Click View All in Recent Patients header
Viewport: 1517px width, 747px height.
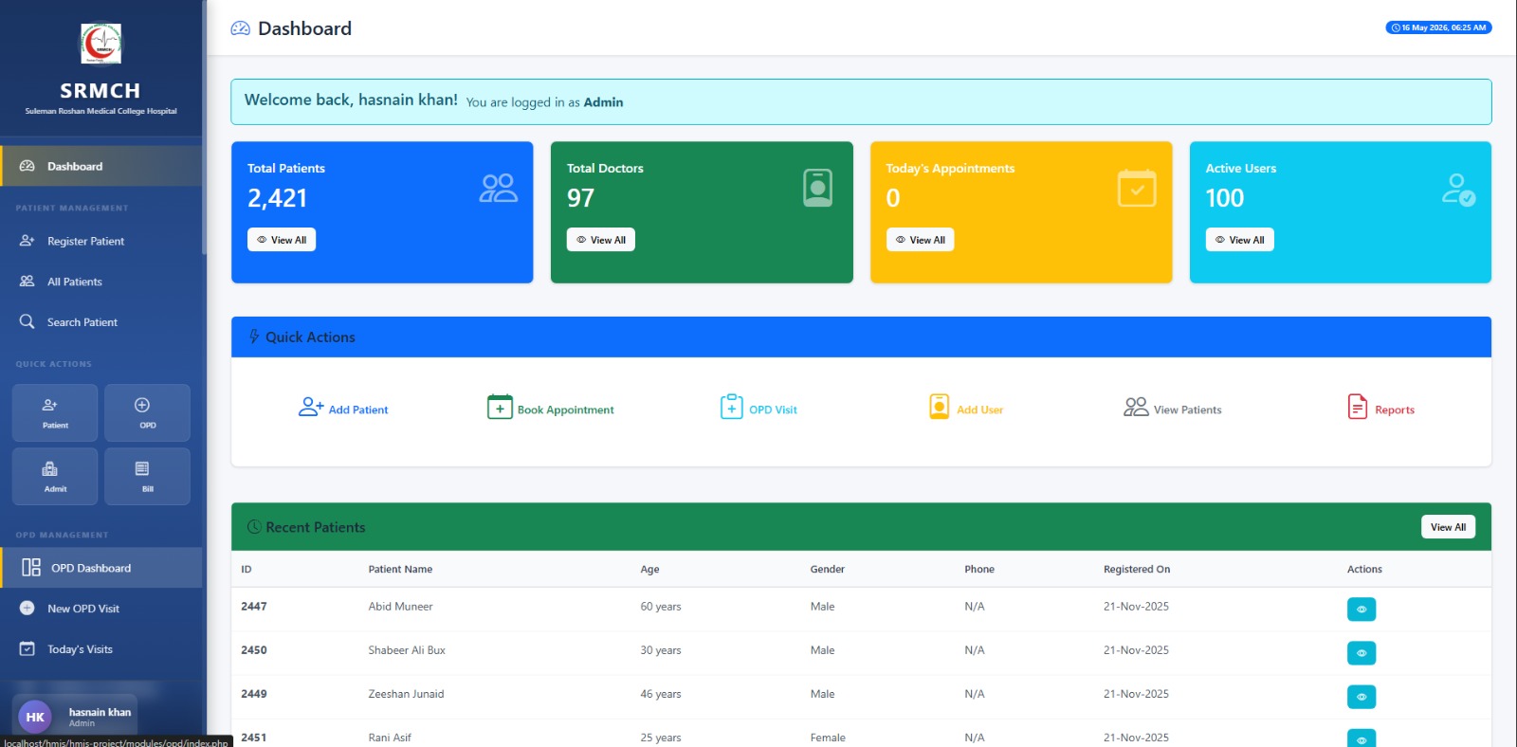pyautogui.click(x=1448, y=527)
